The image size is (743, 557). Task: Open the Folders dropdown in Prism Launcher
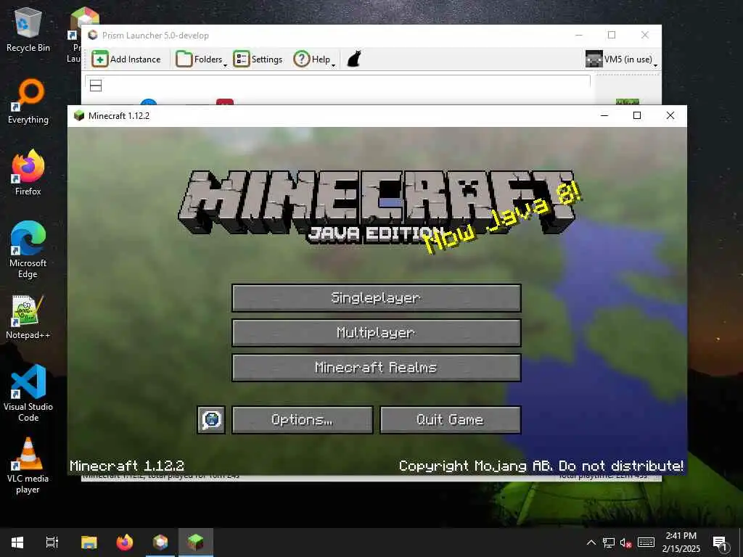(x=202, y=59)
